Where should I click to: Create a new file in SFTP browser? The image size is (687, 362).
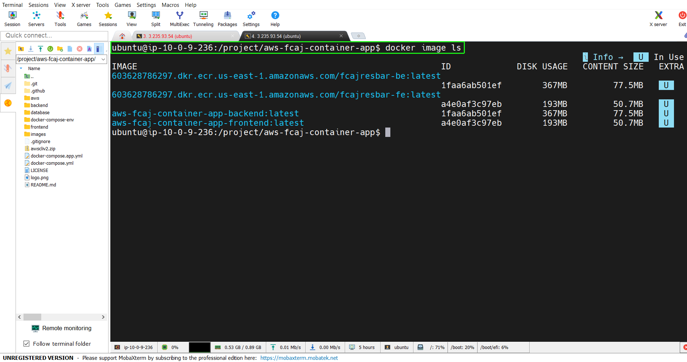coord(70,49)
